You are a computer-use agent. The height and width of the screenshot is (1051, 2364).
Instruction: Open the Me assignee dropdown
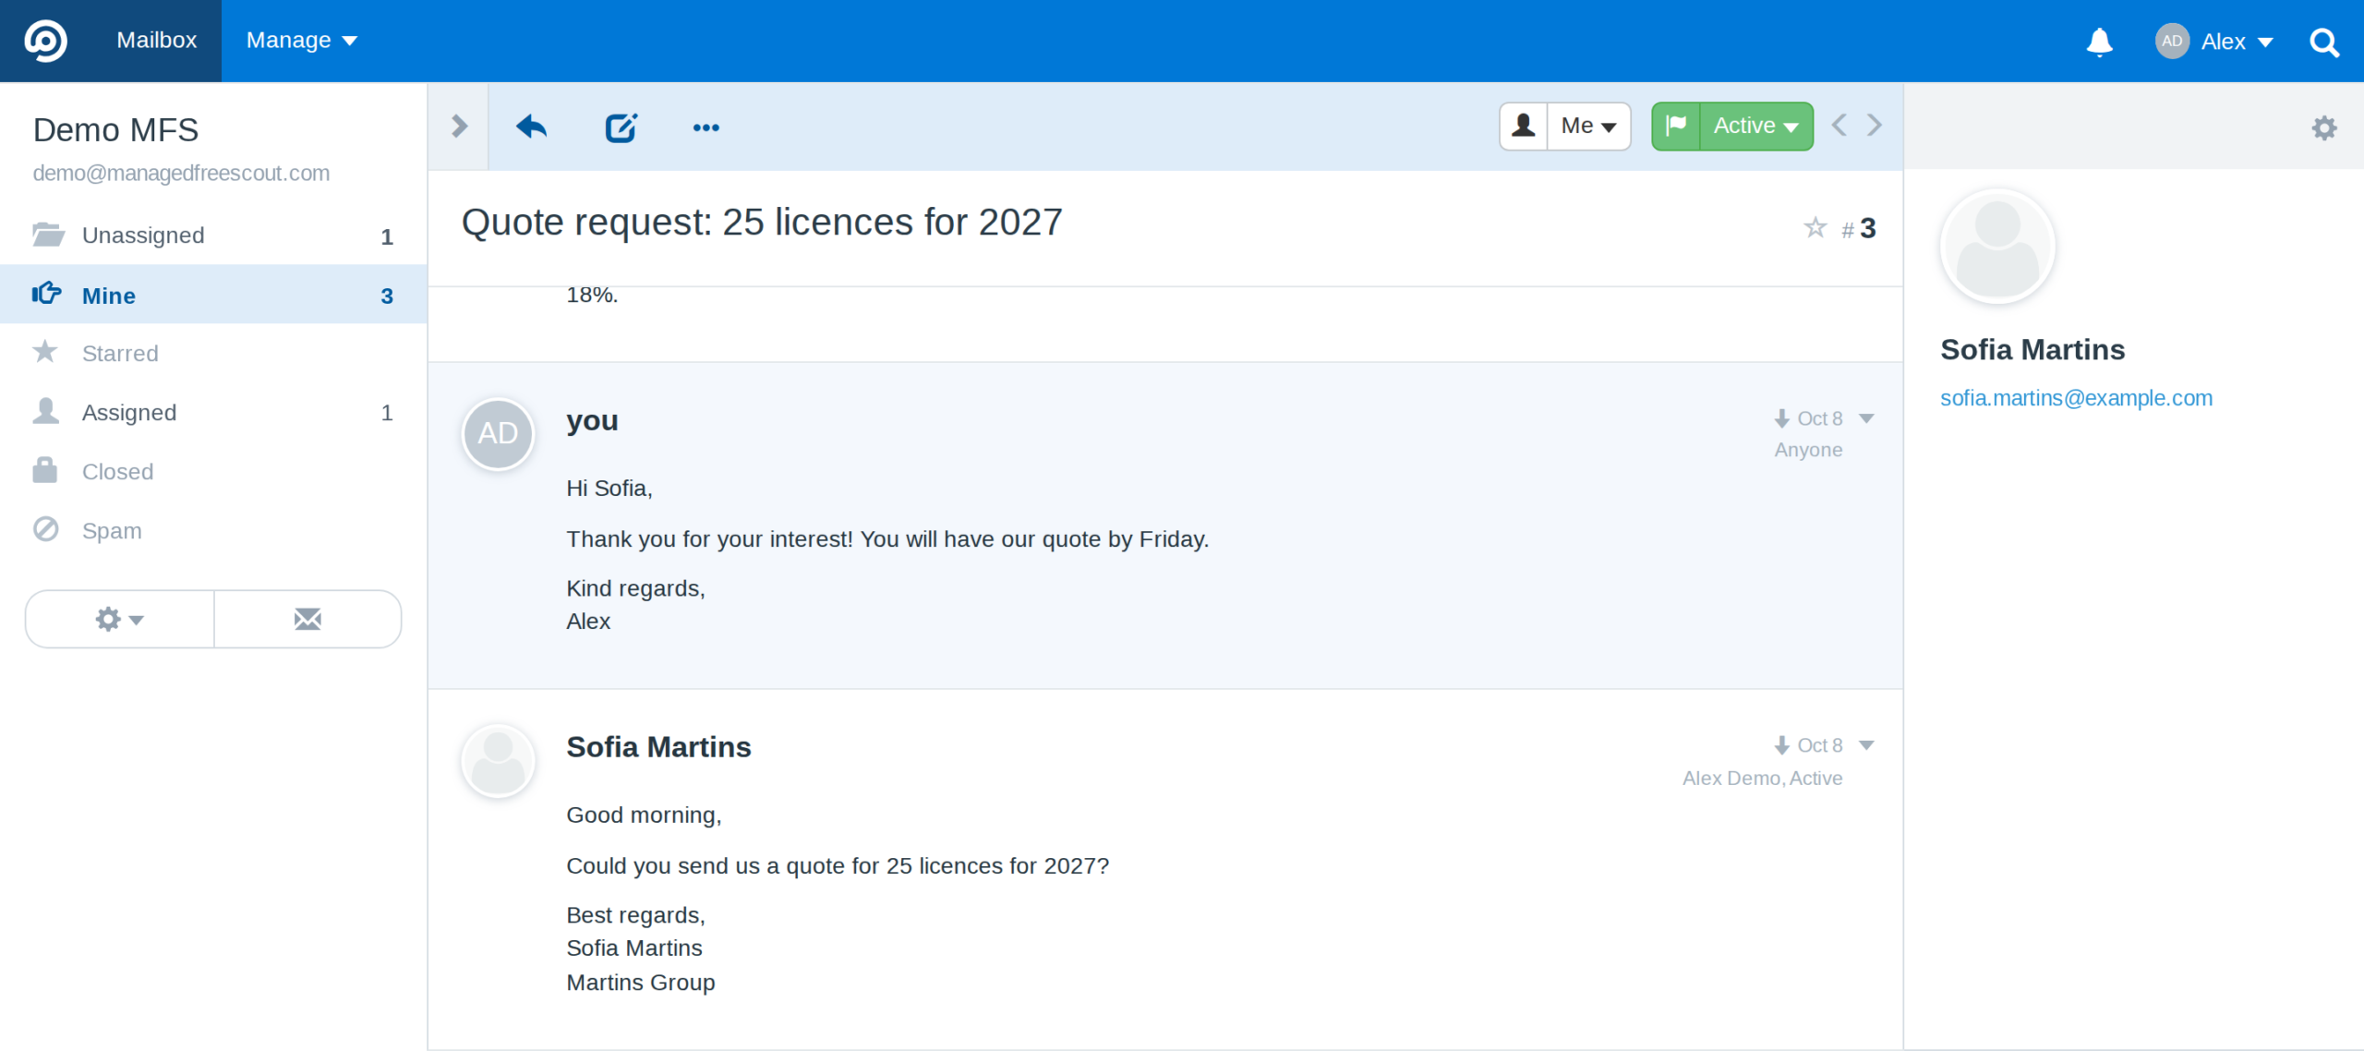(x=1589, y=126)
